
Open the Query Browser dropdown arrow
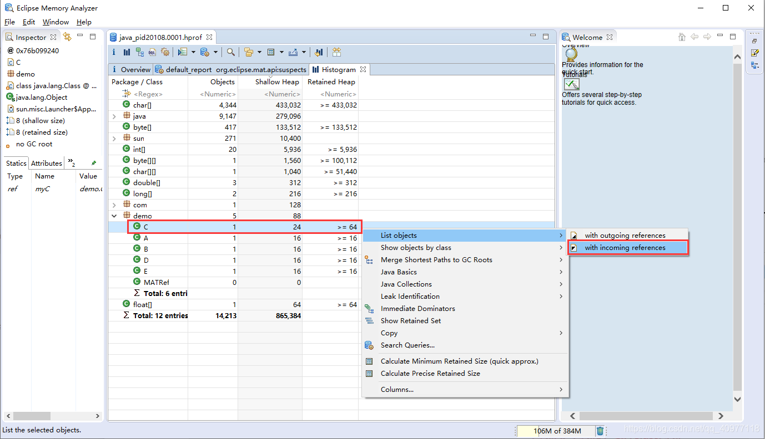point(215,53)
